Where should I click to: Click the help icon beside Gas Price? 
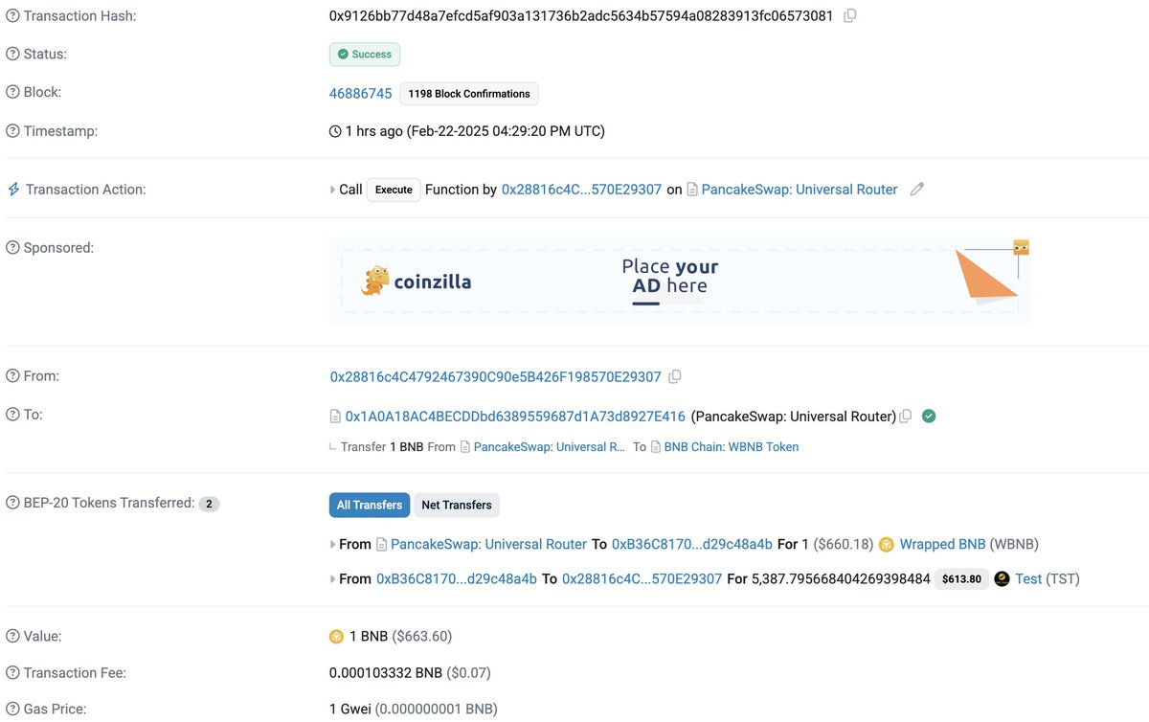12,709
